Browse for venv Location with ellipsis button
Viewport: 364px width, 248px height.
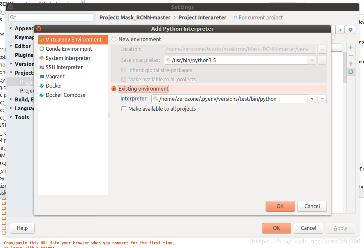pyautogui.click(x=322, y=49)
